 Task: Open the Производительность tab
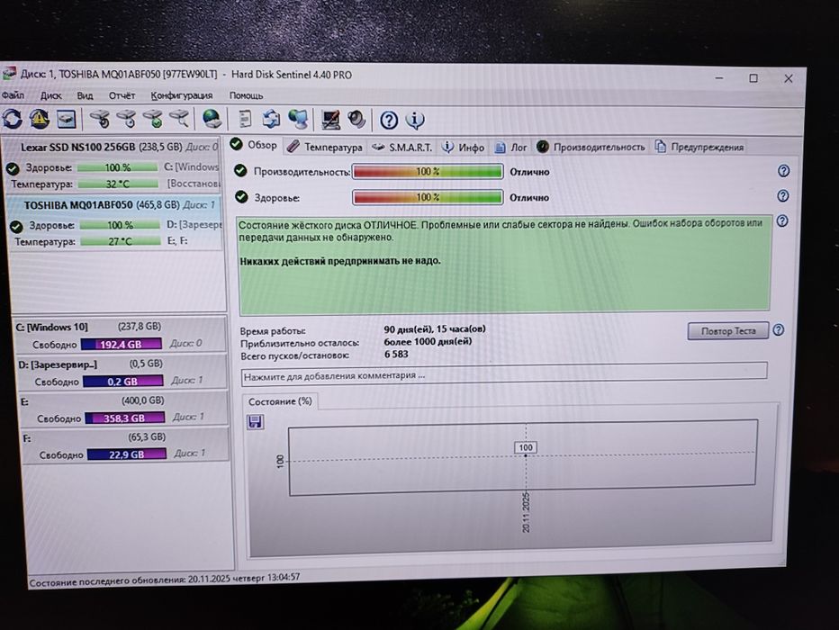591,147
